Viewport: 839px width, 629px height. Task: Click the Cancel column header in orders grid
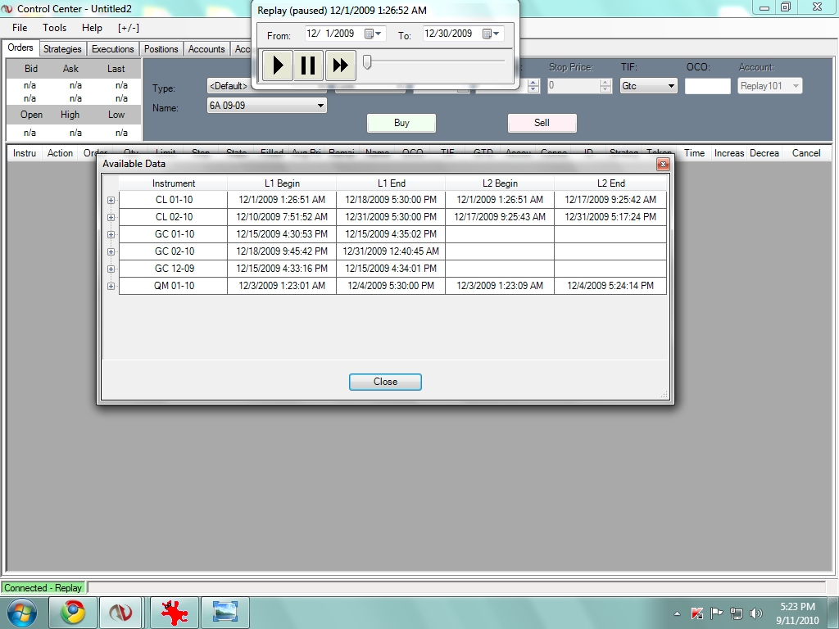pos(806,153)
